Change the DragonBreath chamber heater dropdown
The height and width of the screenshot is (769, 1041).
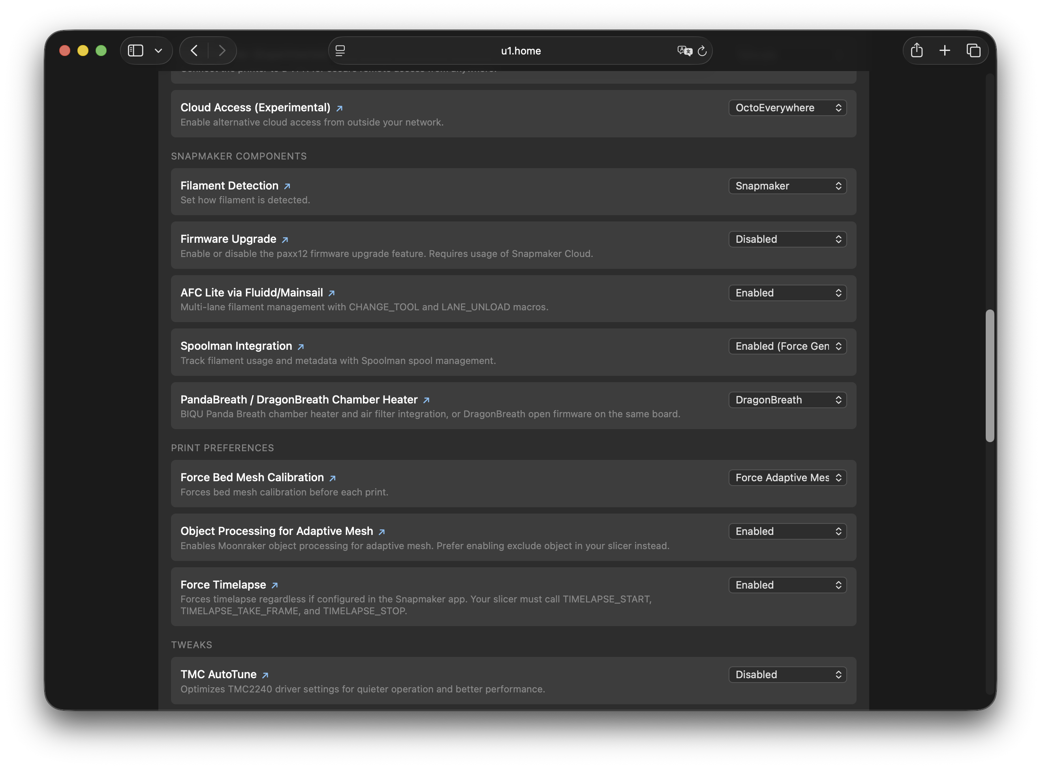pos(787,400)
